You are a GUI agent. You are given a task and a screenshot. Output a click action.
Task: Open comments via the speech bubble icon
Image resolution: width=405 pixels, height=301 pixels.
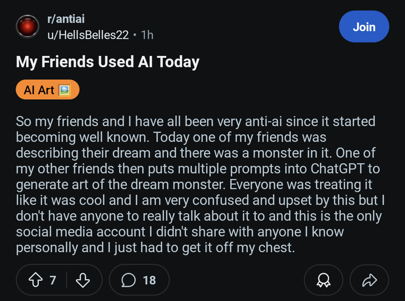[x=128, y=280]
